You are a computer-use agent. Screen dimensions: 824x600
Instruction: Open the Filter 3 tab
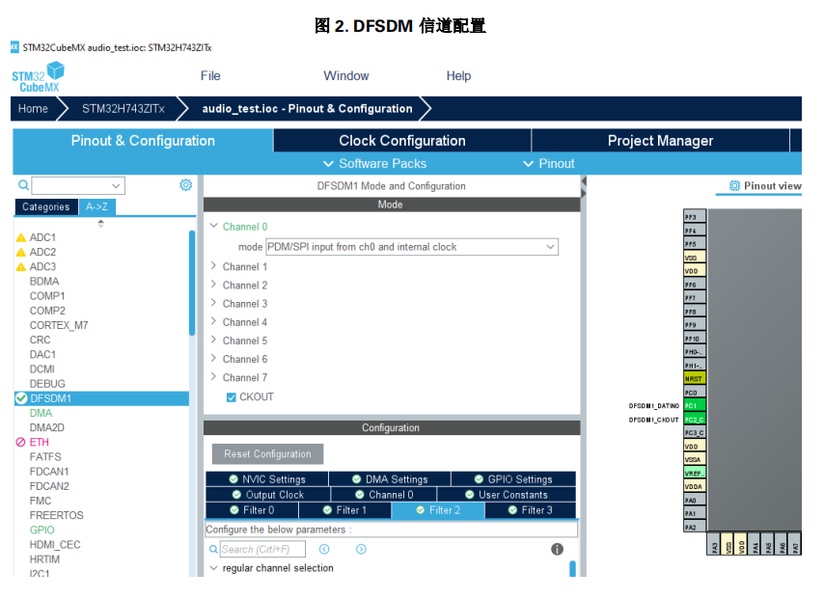[x=531, y=510]
